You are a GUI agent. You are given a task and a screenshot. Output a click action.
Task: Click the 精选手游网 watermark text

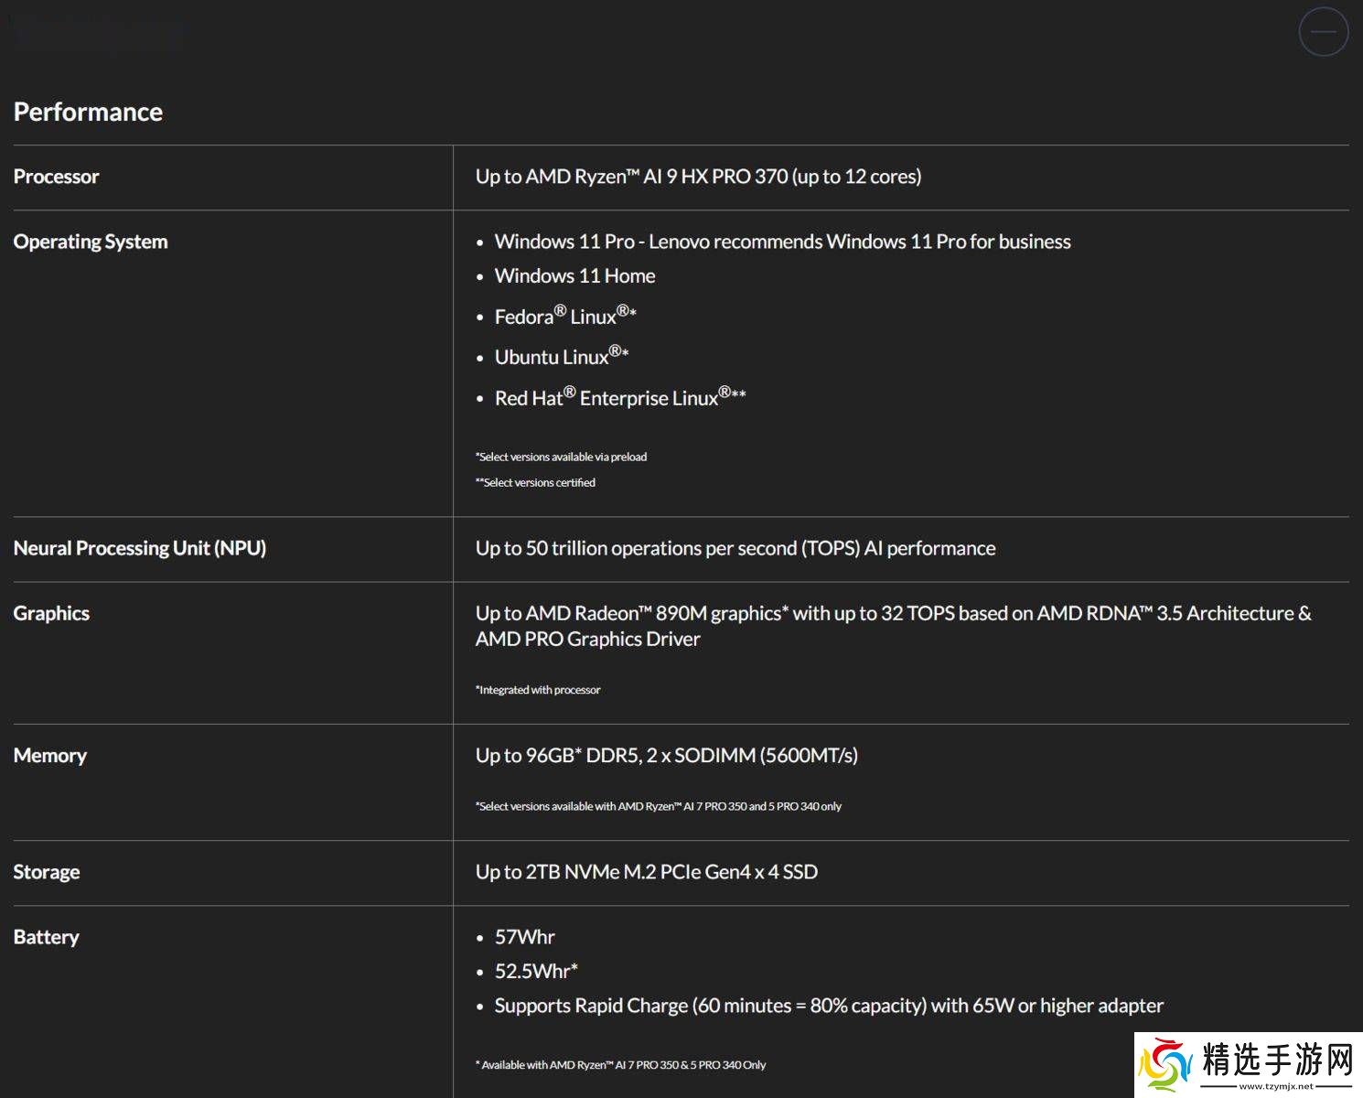click(x=1277, y=1060)
